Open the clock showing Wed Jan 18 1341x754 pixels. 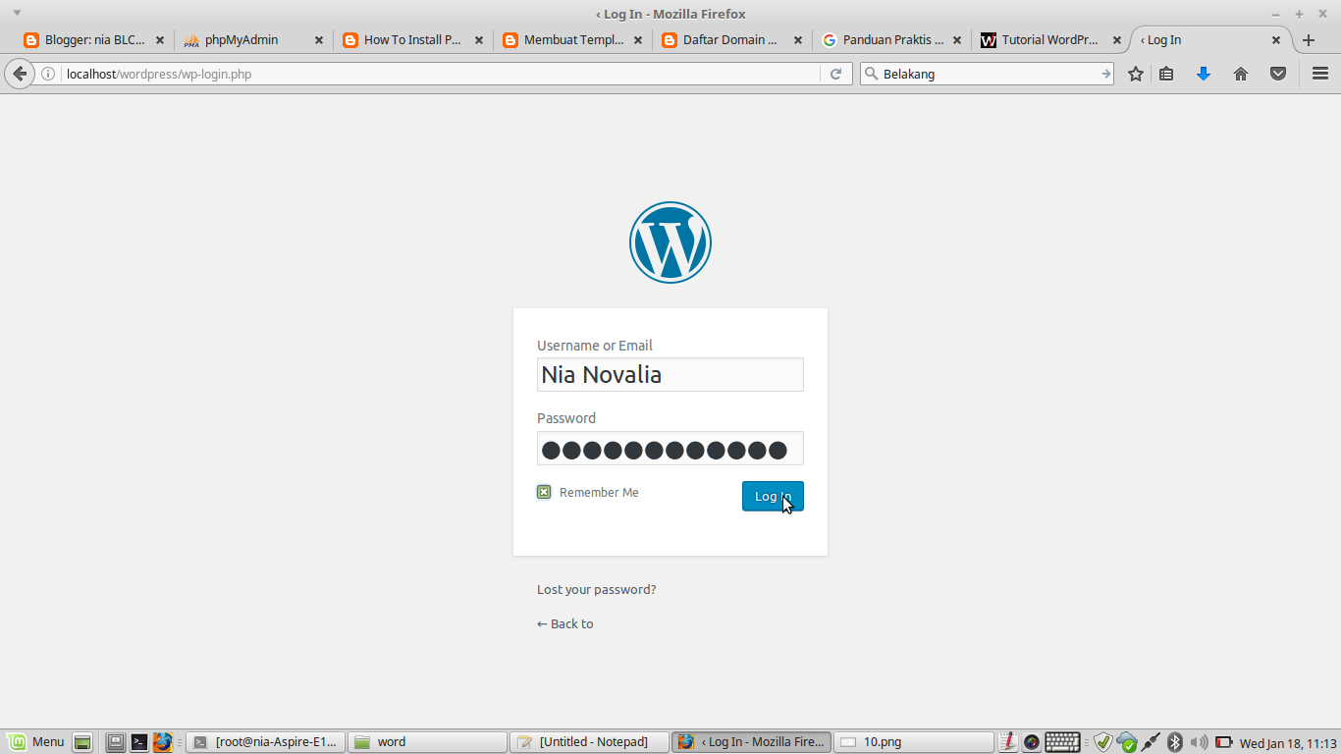click(1288, 743)
